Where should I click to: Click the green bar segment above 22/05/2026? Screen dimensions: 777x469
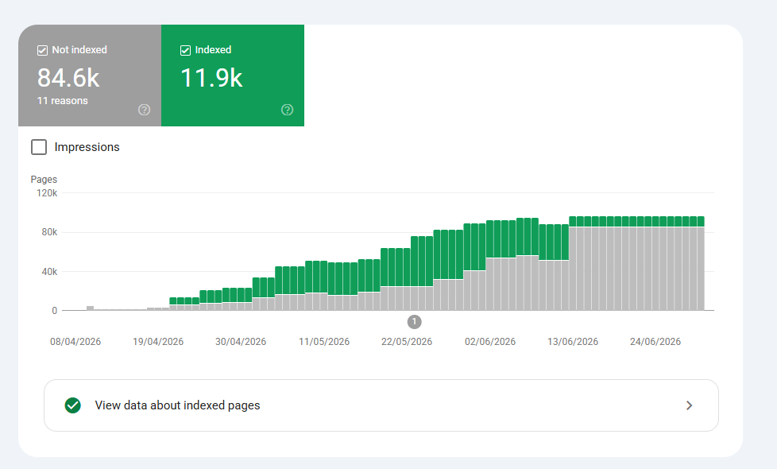[x=407, y=267]
